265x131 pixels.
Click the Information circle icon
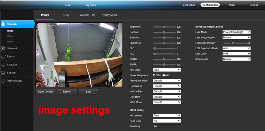pyautogui.click(x=3, y=81)
